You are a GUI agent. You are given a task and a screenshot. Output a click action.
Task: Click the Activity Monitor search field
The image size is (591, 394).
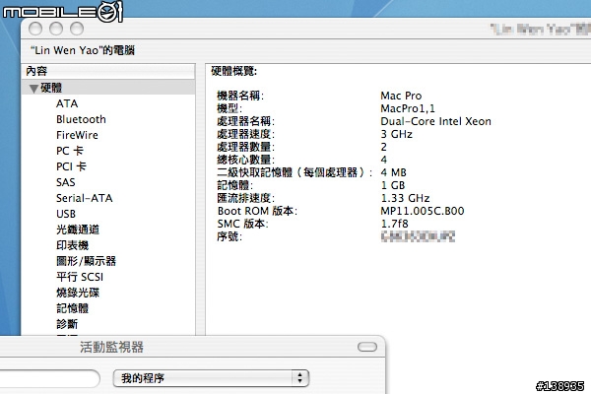49,378
